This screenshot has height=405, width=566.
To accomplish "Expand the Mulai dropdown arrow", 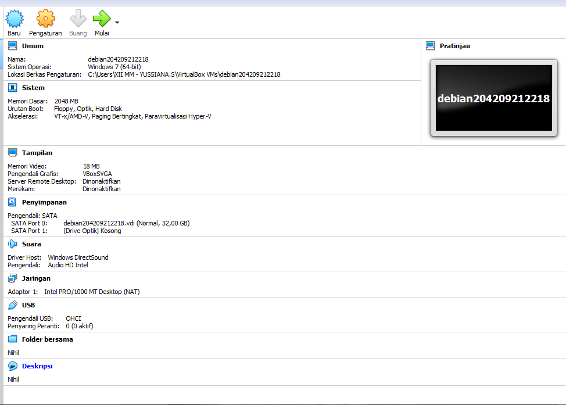I will tap(117, 23).
